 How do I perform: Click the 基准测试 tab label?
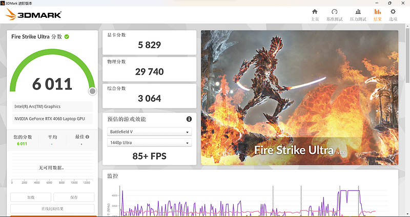coord(335,19)
